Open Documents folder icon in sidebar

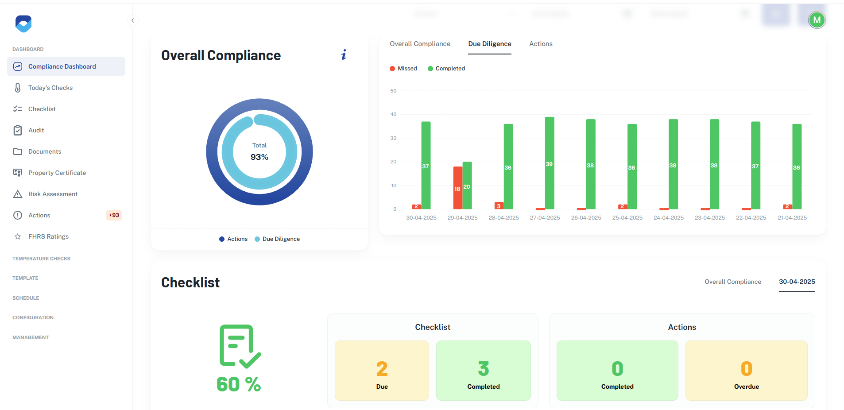pos(18,151)
